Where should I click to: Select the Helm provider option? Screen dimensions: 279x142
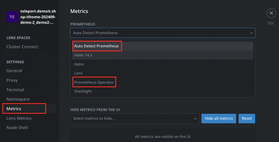pyautogui.click(x=79, y=64)
